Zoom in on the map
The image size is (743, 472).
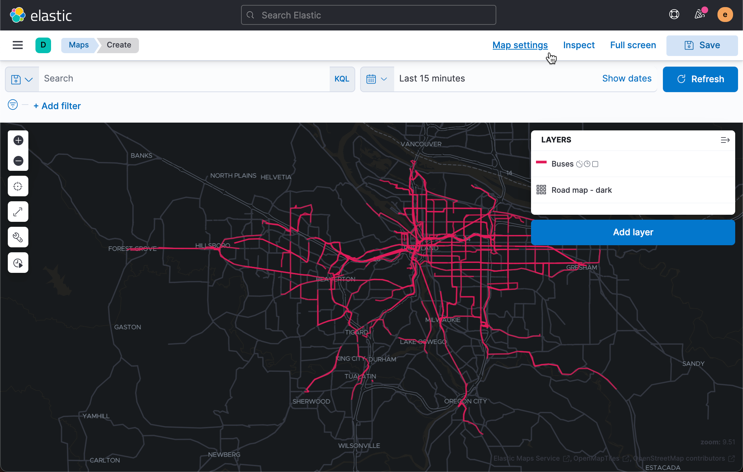18,140
